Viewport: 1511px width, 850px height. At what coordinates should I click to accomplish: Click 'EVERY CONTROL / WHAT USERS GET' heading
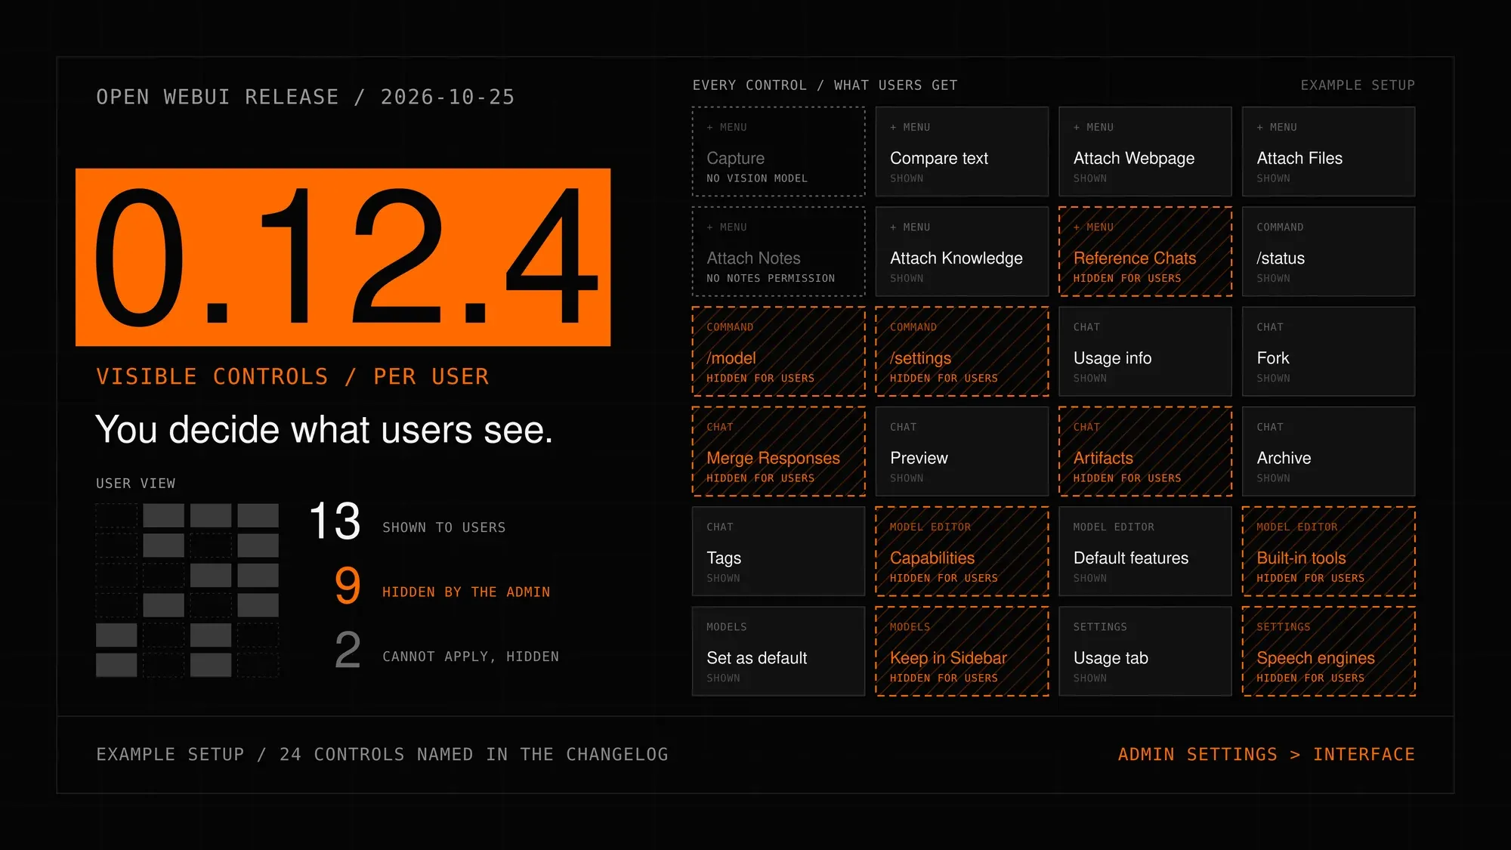(x=825, y=85)
